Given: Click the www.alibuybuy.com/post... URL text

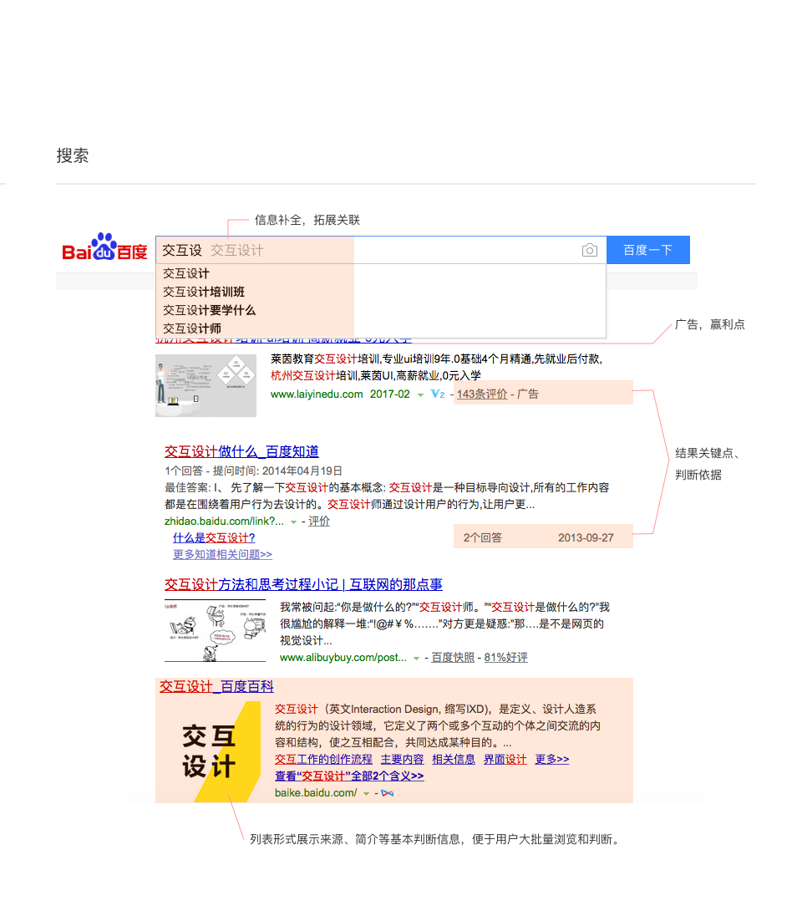Looking at the screenshot, I should pos(343,657).
